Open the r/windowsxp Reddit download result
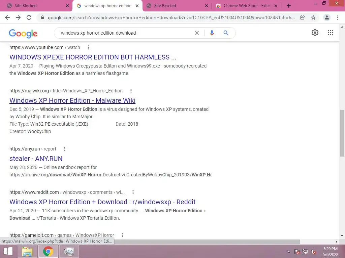This screenshot has width=345, height=258. pos(102,202)
